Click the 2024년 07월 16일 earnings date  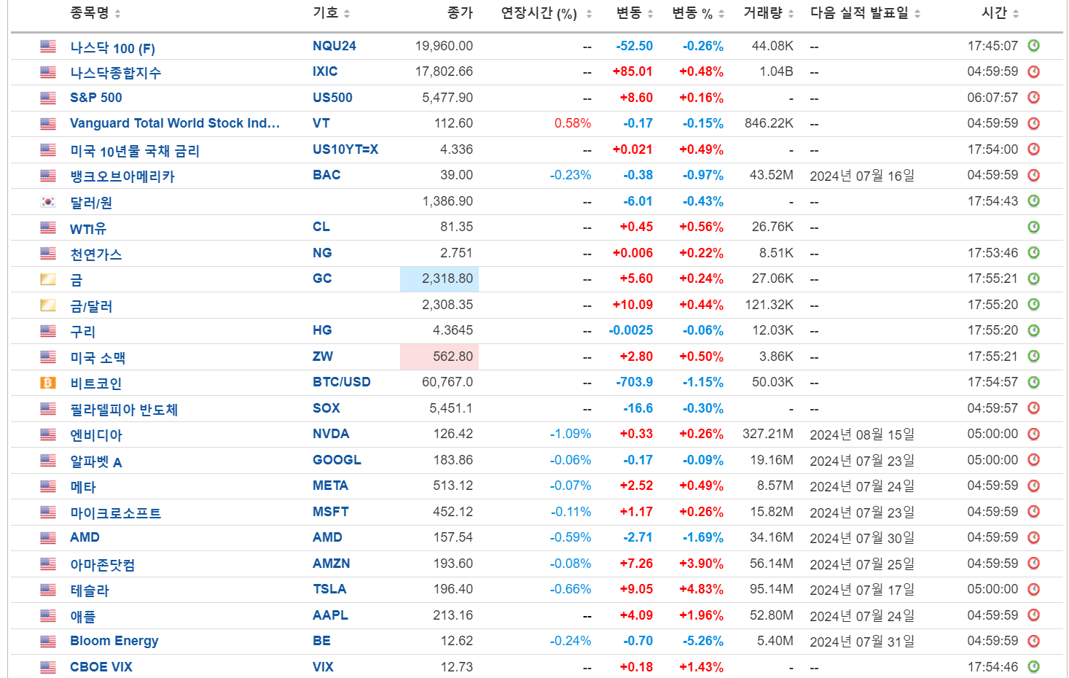(x=862, y=176)
